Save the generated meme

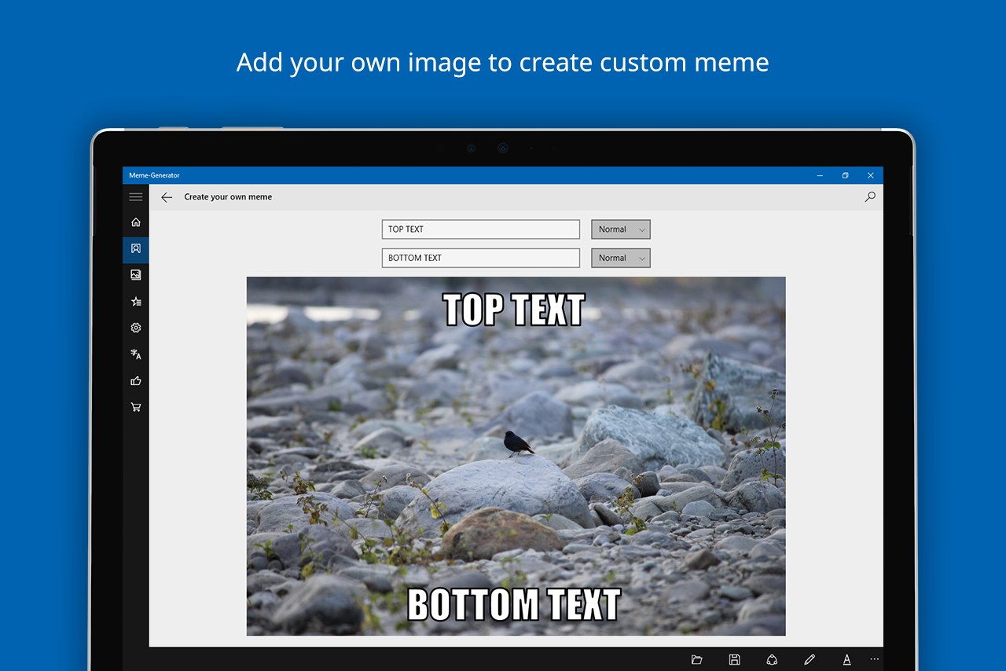click(x=734, y=659)
